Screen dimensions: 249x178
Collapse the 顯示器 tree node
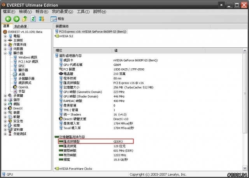click(x=5, y=53)
